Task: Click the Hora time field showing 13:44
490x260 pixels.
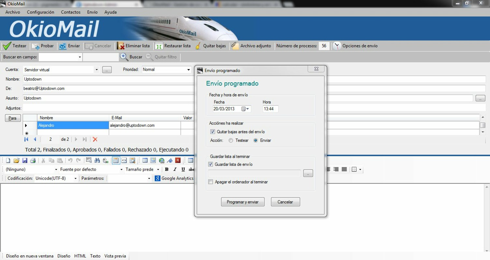Action: (x=270, y=109)
